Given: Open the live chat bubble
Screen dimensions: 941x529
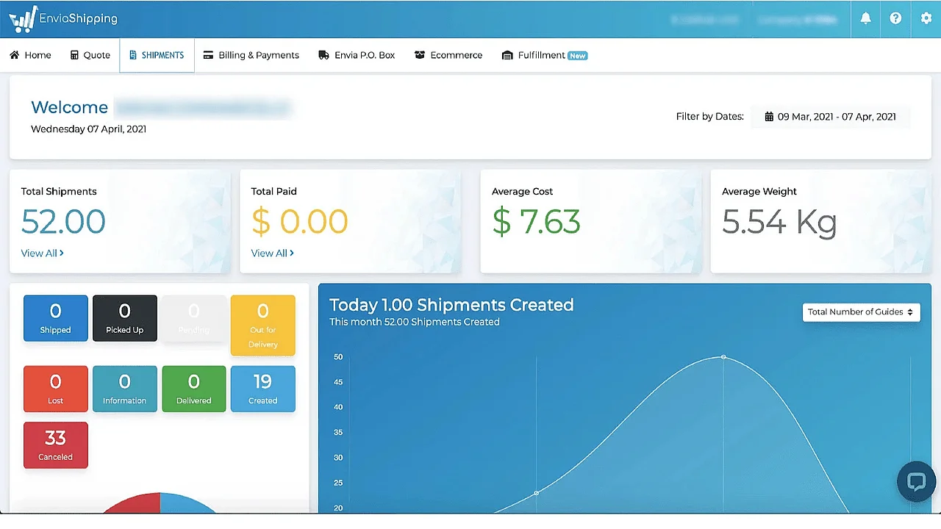Looking at the screenshot, I should 916,481.
